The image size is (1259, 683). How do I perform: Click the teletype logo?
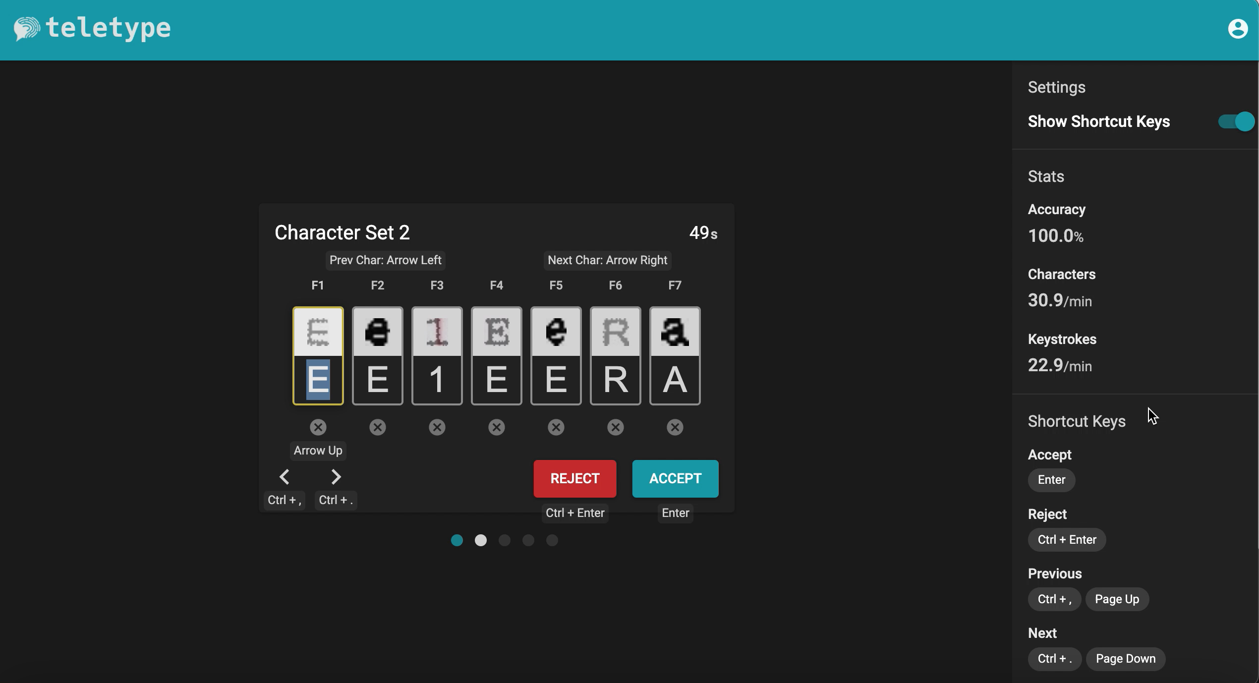point(92,29)
